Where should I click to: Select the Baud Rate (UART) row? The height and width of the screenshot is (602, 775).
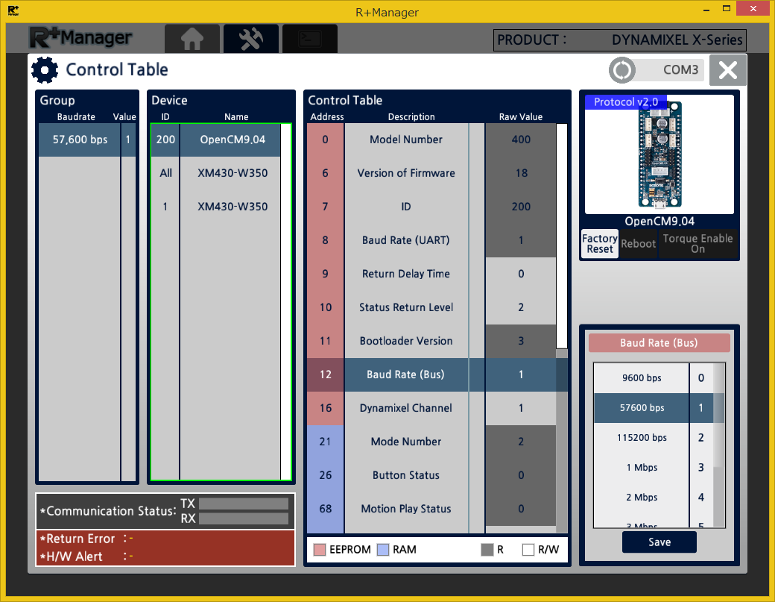pos(431,240)
